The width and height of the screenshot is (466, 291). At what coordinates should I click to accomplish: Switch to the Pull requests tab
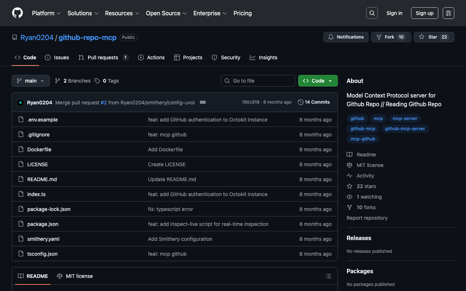[x=103, y=57]
